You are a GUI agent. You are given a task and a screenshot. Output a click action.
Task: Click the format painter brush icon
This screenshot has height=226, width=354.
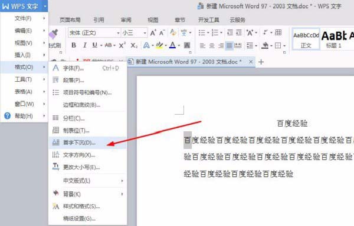click(x=54, y=34)
